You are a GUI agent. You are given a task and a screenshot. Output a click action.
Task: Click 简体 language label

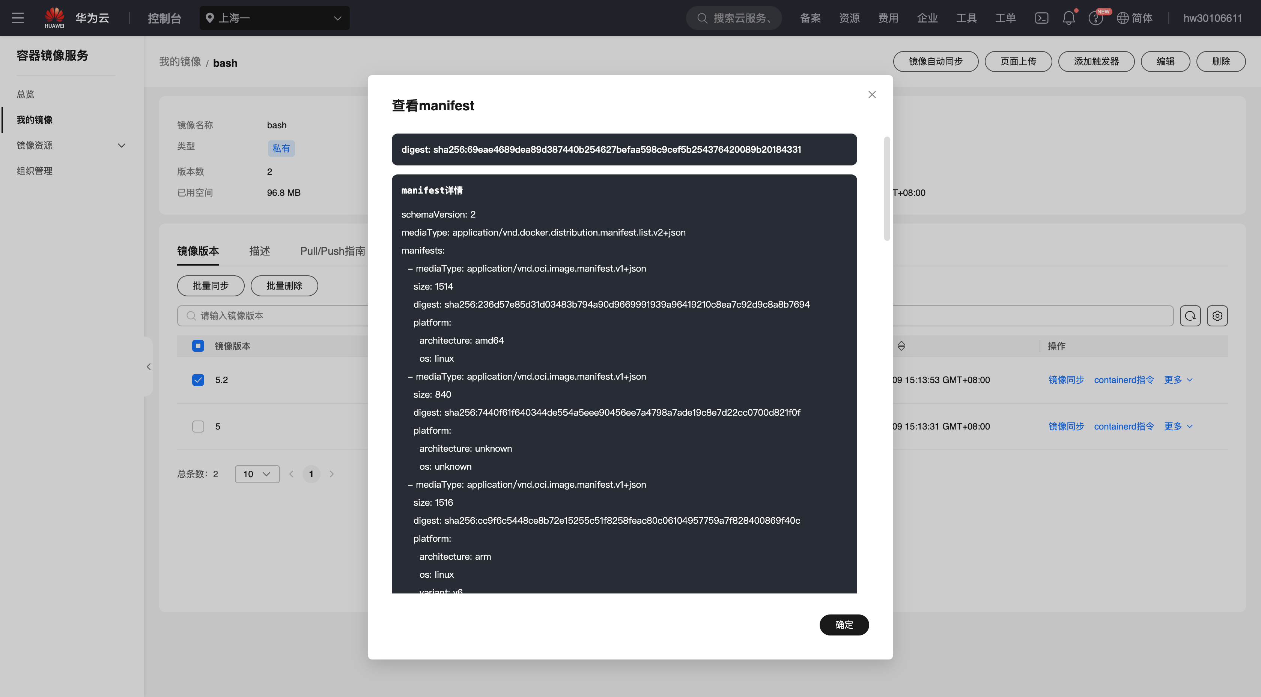[x=1142, y=18]
